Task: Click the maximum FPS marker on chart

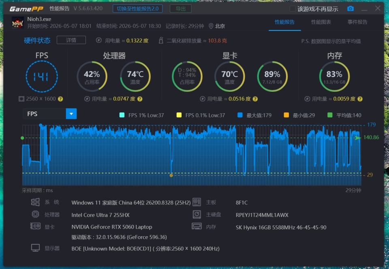Action: tap(41, 125)
